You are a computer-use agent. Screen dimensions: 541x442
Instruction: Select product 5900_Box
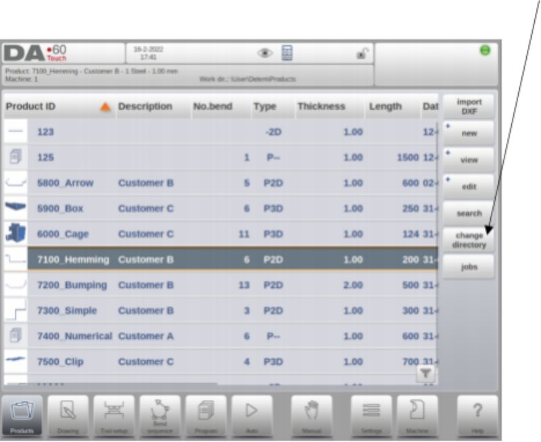pyautogui.click(x=60, y=209)
